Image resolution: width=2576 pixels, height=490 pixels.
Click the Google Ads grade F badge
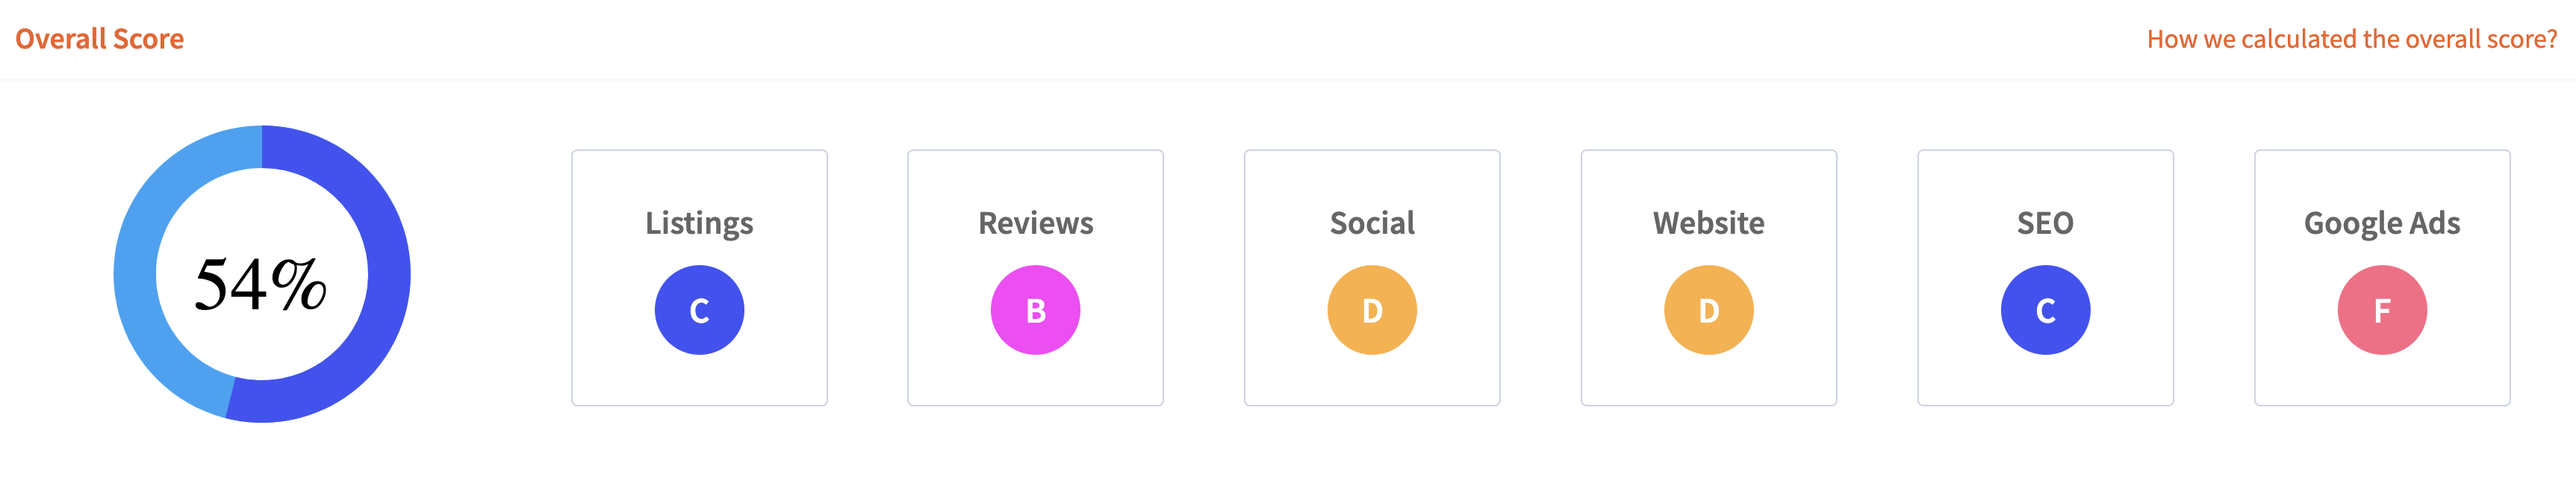(x=2382, y=310)
